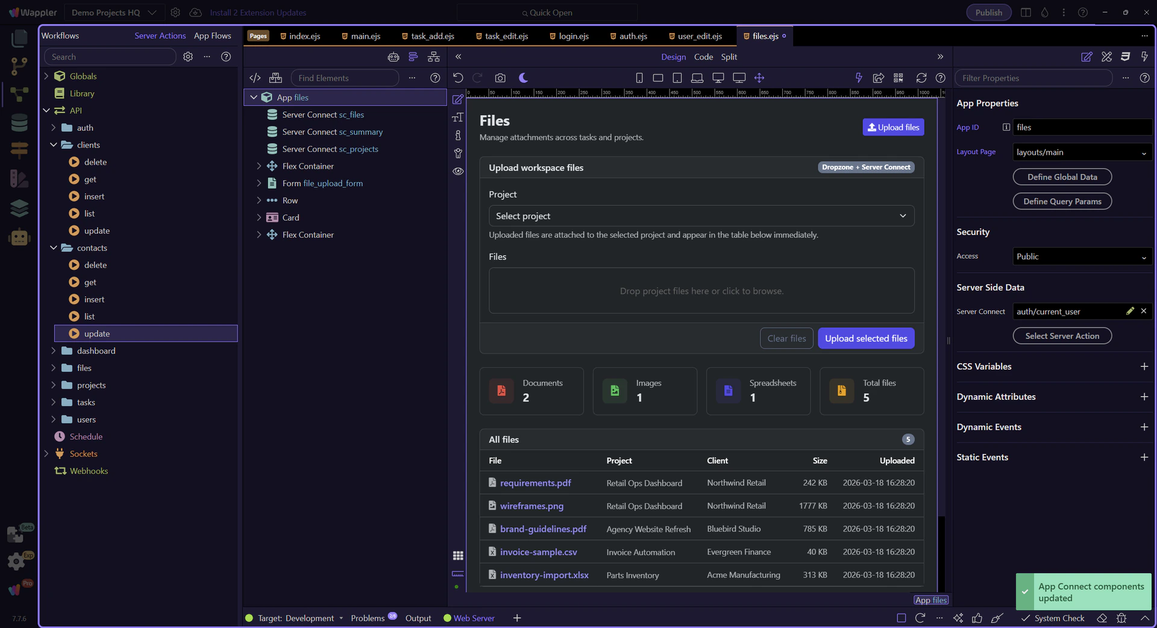Open the requirements.pdf file link

[x=535, y=483]
